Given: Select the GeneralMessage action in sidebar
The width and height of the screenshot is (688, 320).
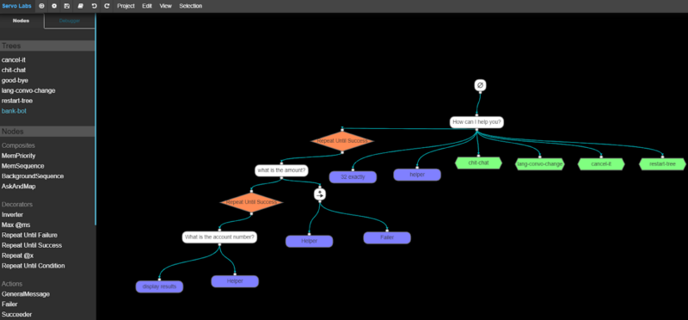Looking at the screenshot, I should point(26,294).
